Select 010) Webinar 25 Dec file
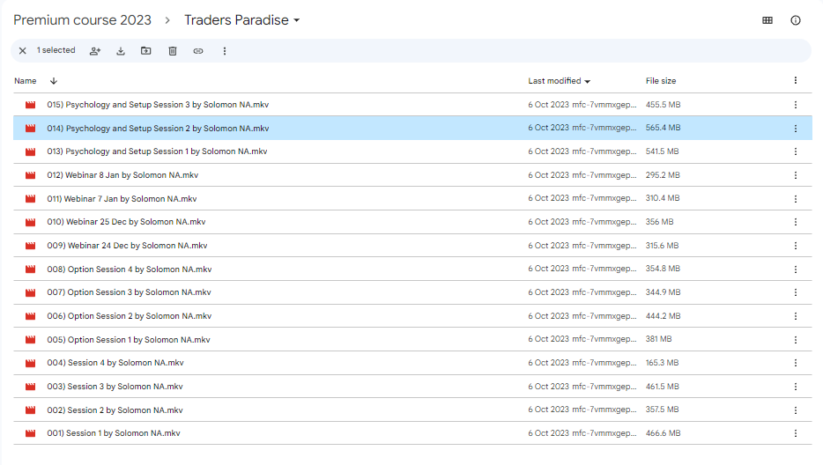Image resolution: width=823 pixels, height=465 pixels. point(412,222)
